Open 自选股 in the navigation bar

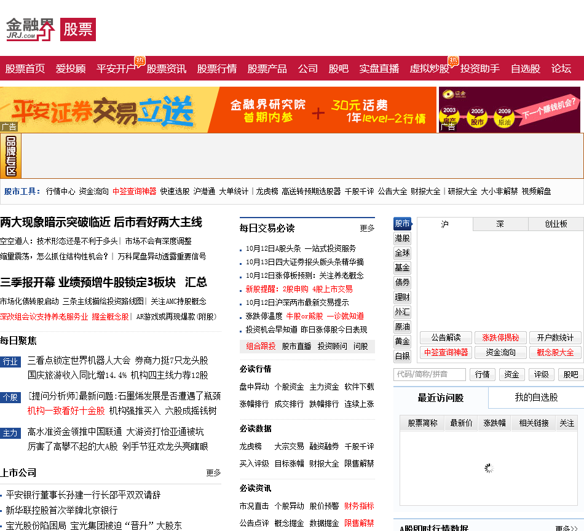coord(526,69)
